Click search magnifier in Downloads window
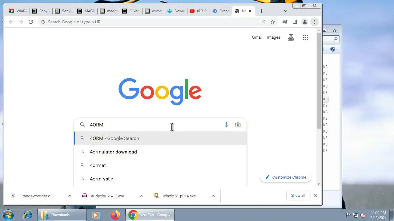This screenshot has height=221, width=394. [x=336, y=39]
